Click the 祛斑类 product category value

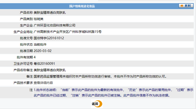[x=38, y=19]
